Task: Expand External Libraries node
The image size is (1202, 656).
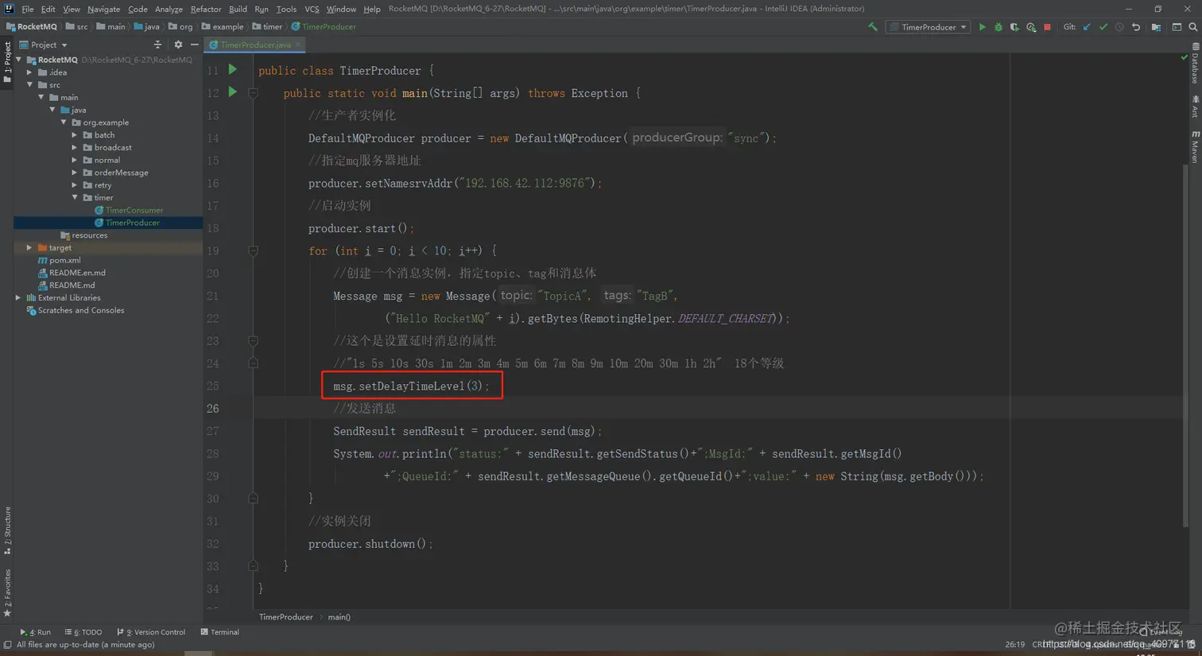Action: pos(19,297)
